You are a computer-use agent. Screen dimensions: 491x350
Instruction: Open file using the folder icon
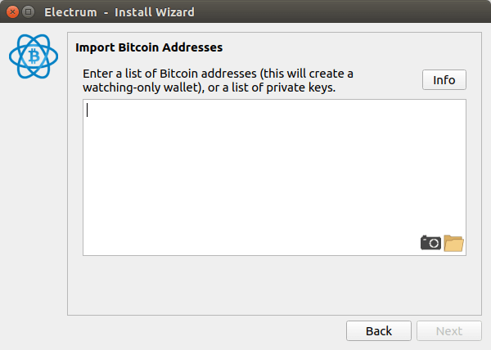click(453, 243)
